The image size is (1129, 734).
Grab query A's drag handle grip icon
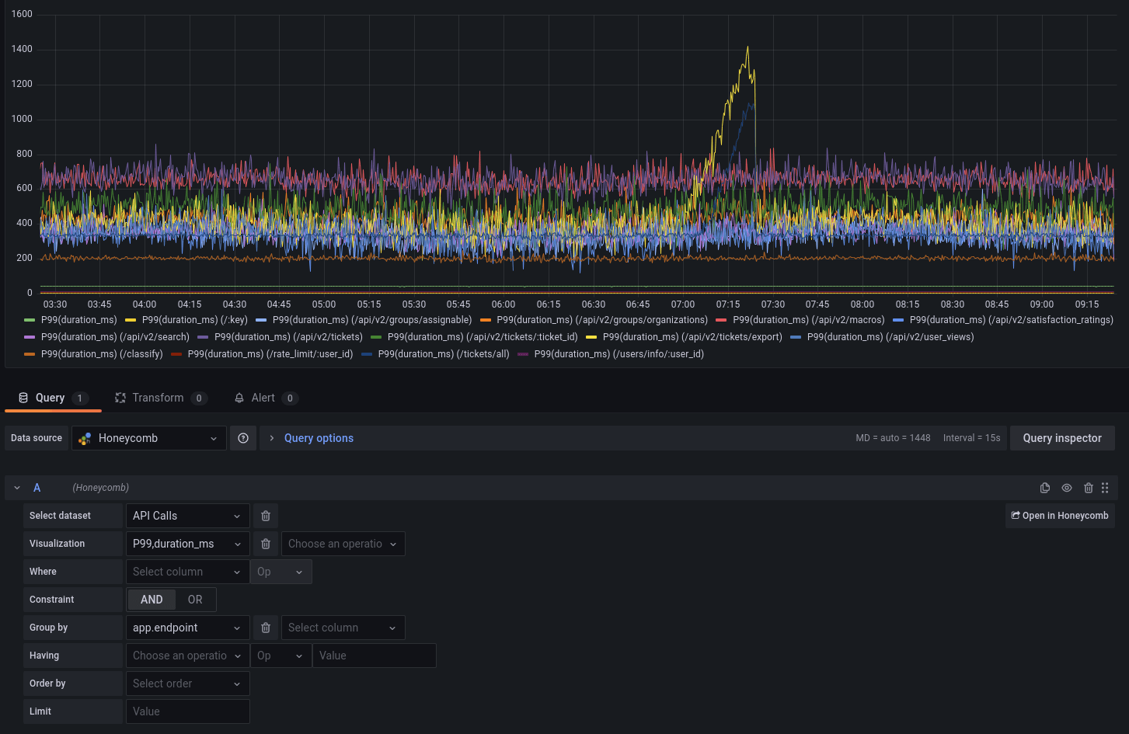[1105, 488]
